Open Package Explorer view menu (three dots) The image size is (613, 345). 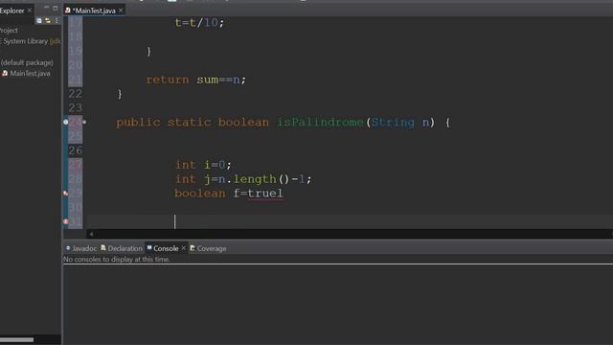pos(57,20)
